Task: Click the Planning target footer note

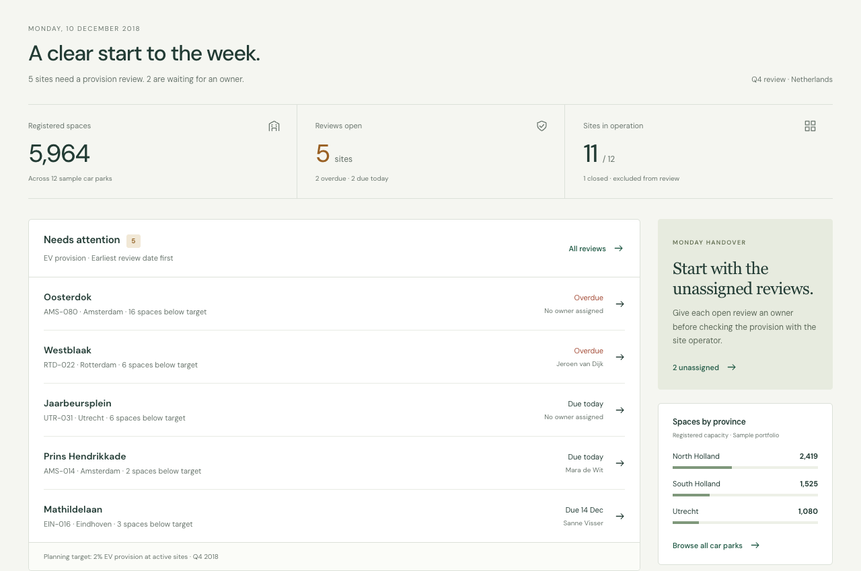Action: (x=131, y=557)
